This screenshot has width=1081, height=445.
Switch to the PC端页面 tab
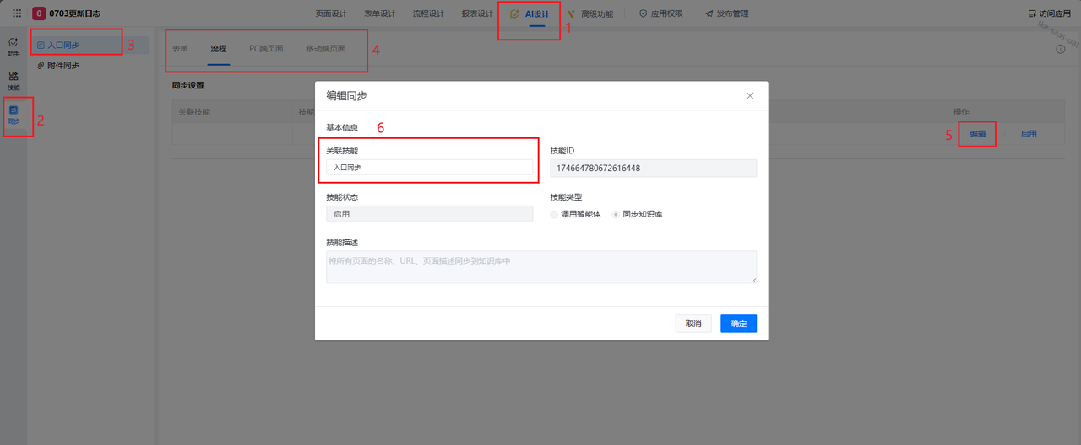tap(266, 49)
